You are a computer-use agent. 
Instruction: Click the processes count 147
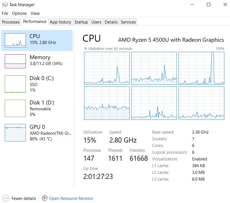(89, 158)
